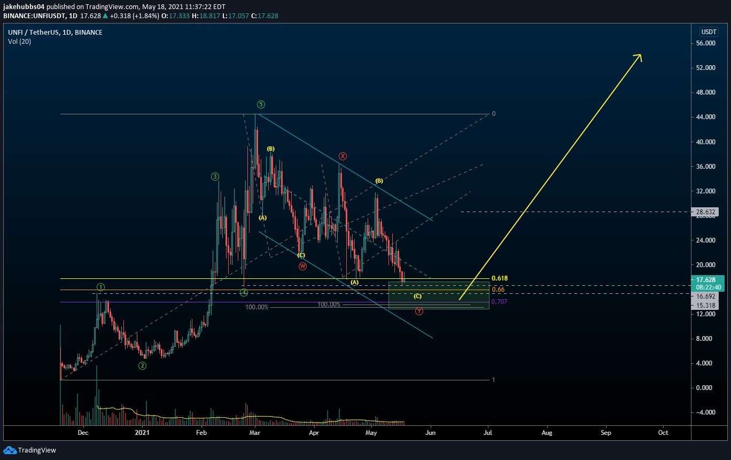Click the Aug label on time axis
Image resolution: width=731 pixels, height=460 pixels.
(547, 432)
